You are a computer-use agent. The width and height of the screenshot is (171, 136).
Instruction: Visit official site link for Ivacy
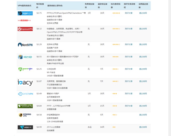point(143,81)
